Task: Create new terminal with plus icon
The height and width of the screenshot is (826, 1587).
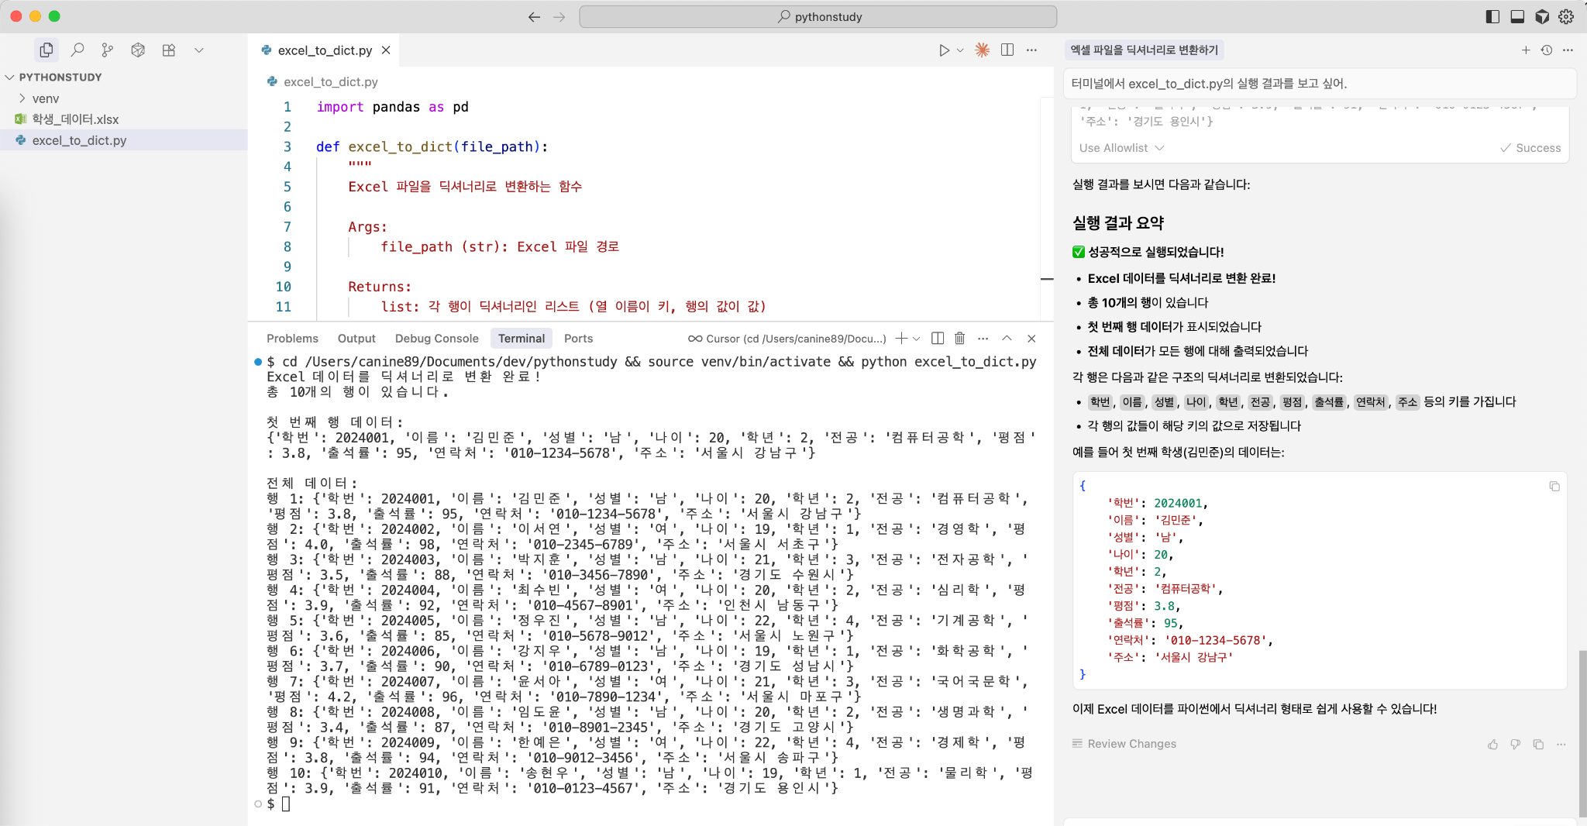Action: tap(901, 339)
